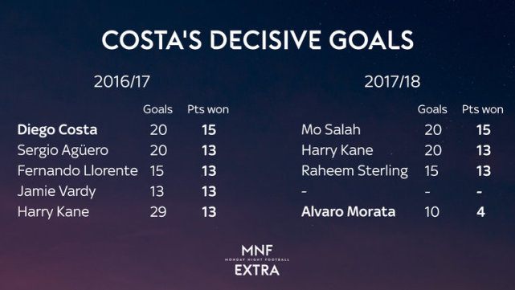Select the Raheem Sterling row label
The image size is (515, 290).
click(354, 171)
